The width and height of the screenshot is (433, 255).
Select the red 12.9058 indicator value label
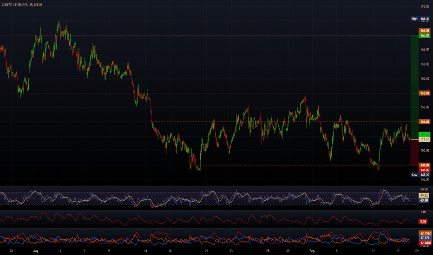pos(425,243)
